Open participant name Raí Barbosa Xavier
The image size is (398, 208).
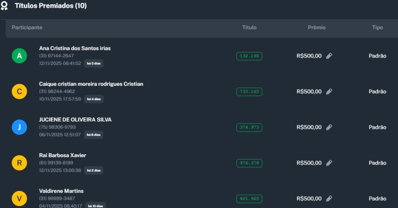click(x=63, y=155)
